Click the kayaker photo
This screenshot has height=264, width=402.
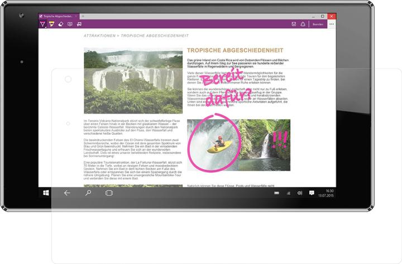pyautogui.click(x=213, y=145)
